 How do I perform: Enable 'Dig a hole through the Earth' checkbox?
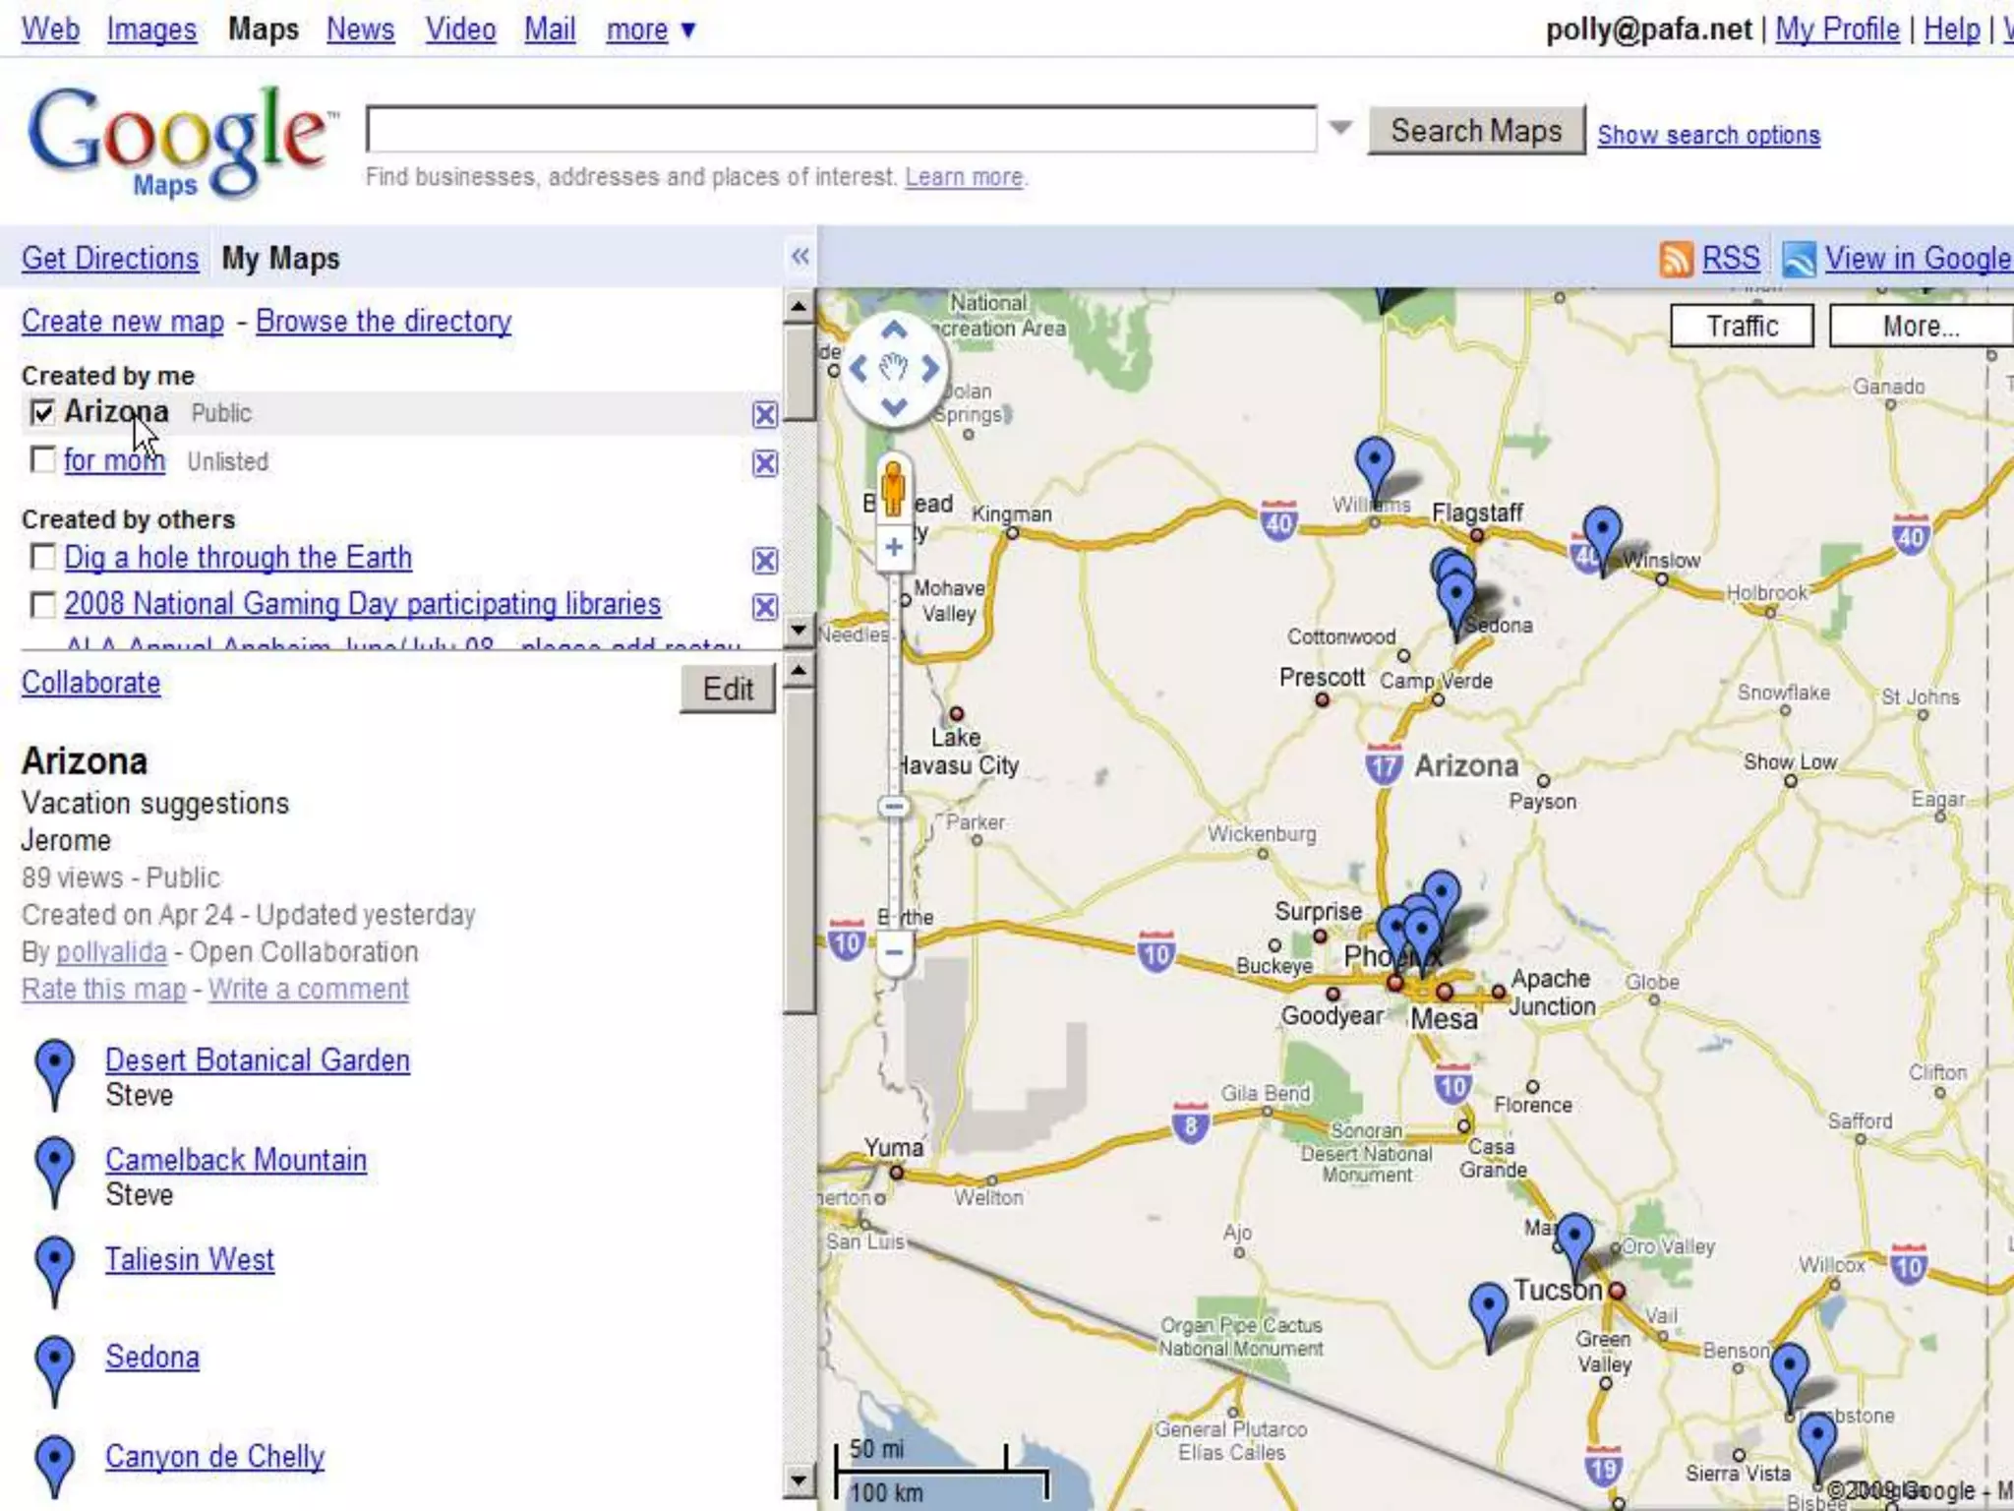click(42, 557)
